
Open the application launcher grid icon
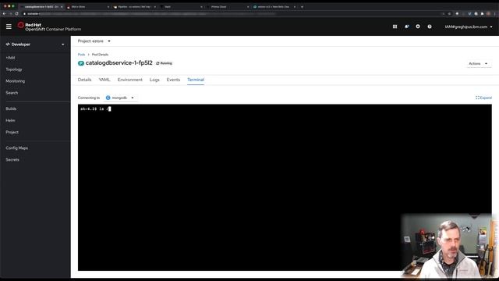[395, 27]
